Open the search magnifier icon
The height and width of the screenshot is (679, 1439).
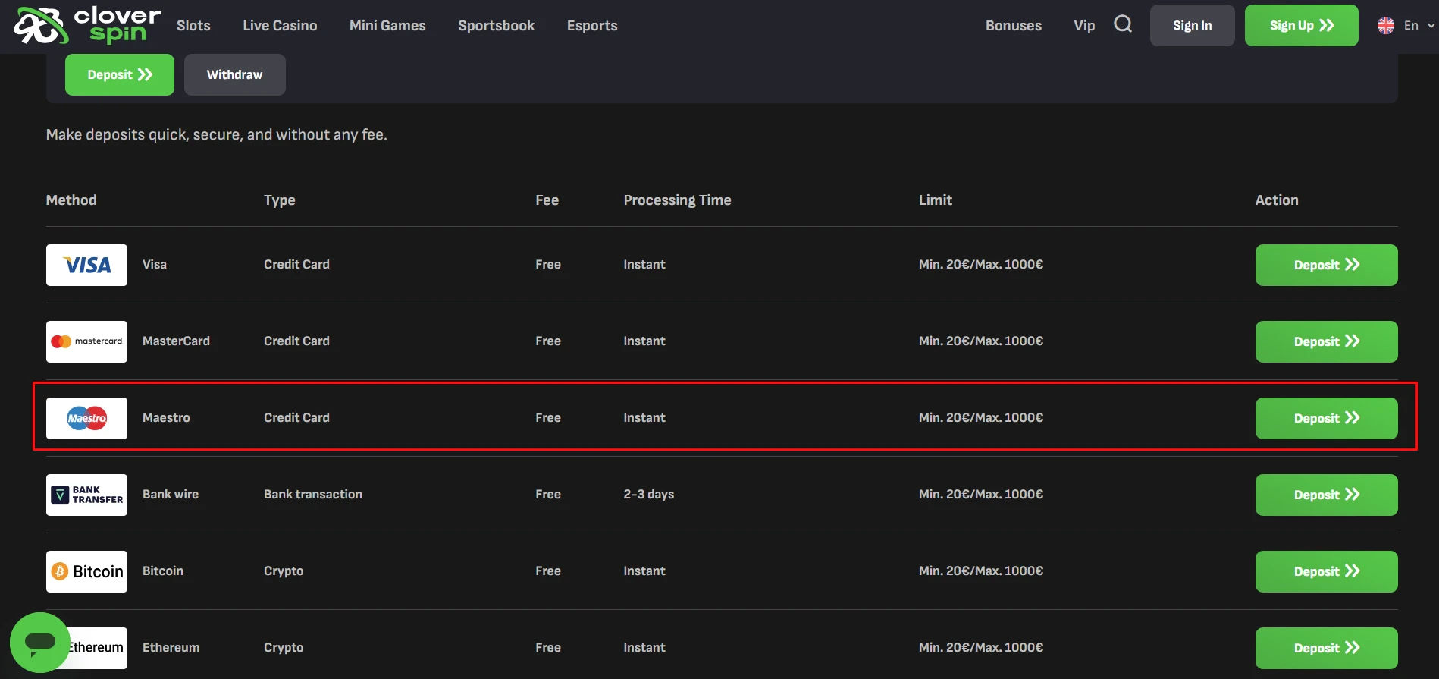point(1123,24)
